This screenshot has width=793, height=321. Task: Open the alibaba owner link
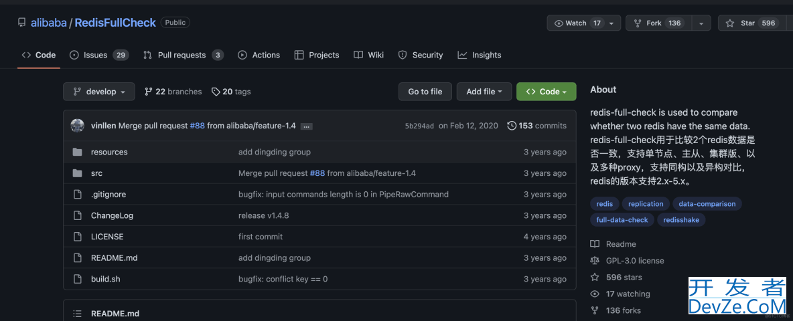(x=48, y=23)
